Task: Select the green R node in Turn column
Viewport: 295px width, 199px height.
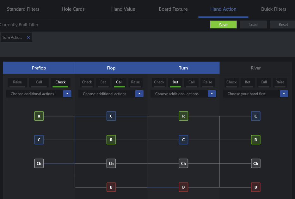Action: click(183, 116)
